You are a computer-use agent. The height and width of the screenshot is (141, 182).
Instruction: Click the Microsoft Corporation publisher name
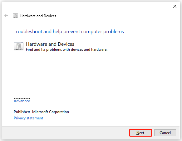click(51, 112)
